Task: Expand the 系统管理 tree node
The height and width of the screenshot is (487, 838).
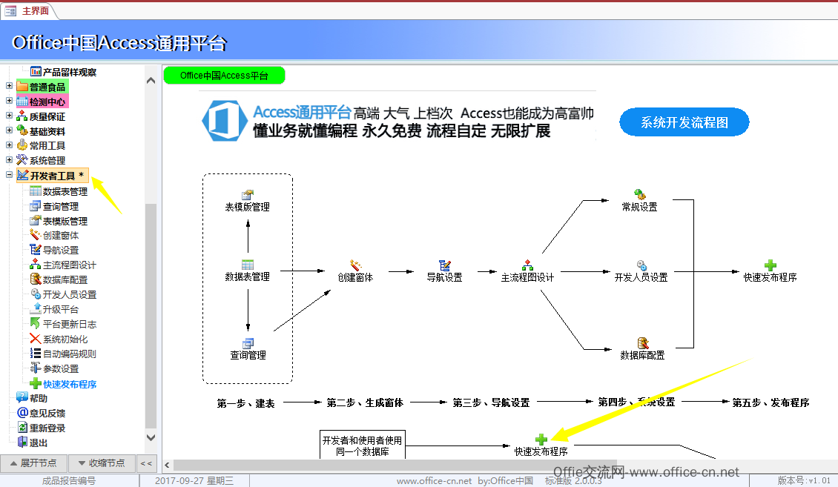Action: pos(9,159)
